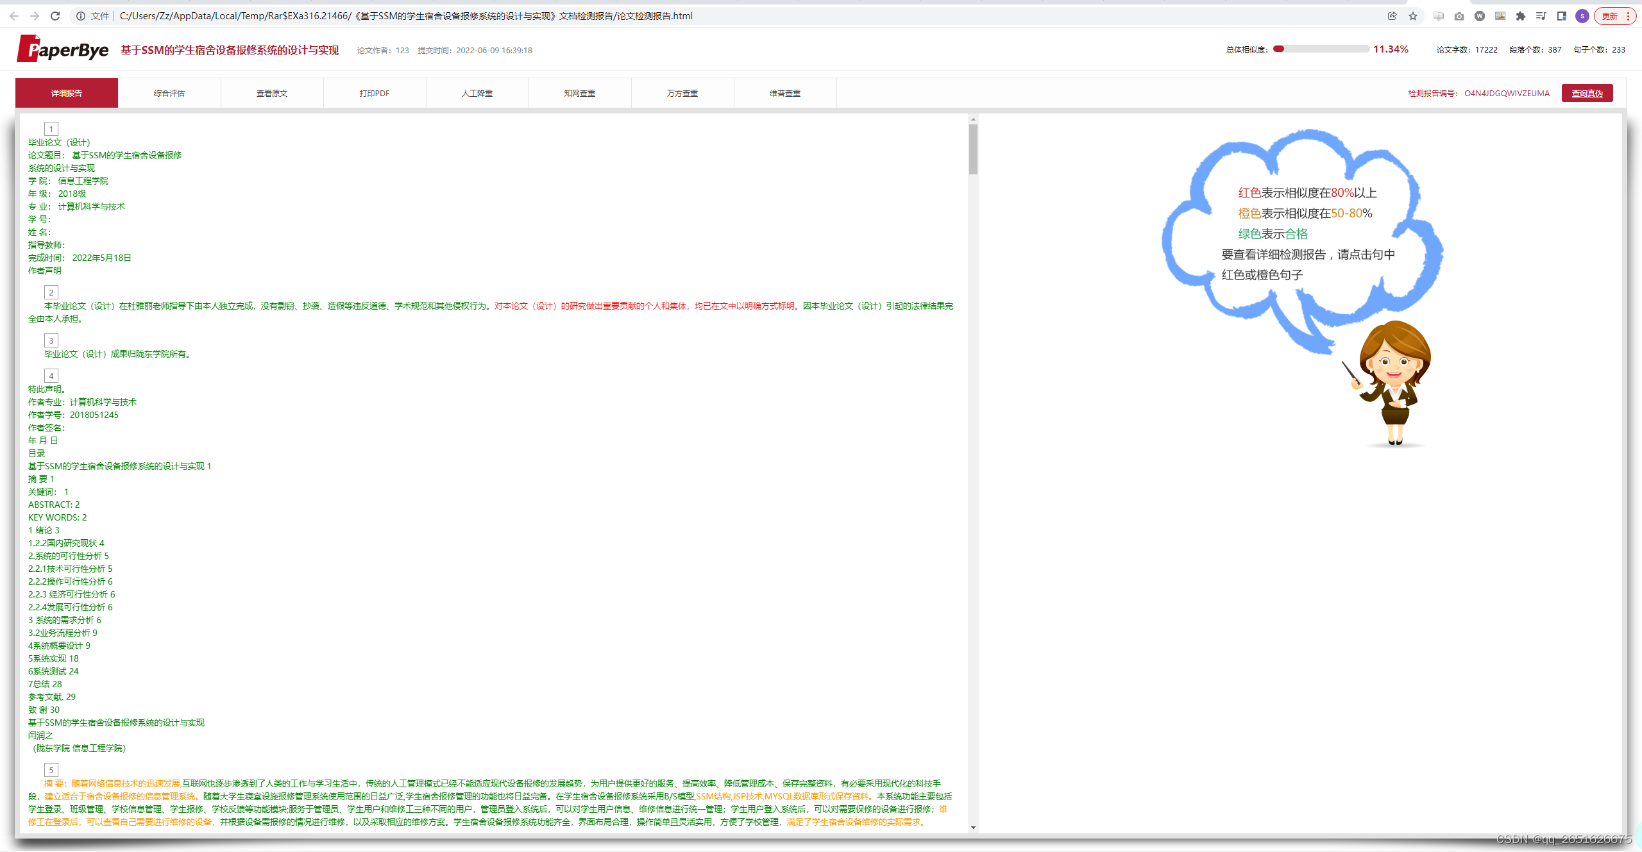Viewport: 1642px width, 852px height.
Task: Open the image downloader extension icon
Action: (1500, 16)
